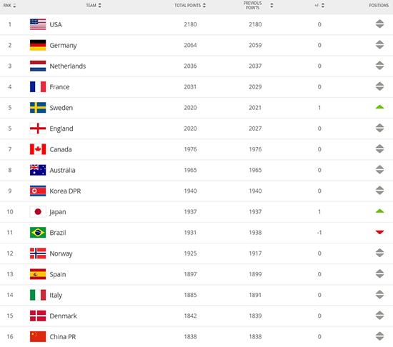Screen dimensions: 393x347
Task: Open the Netherlands team link
Action: [x=68, y=66]
